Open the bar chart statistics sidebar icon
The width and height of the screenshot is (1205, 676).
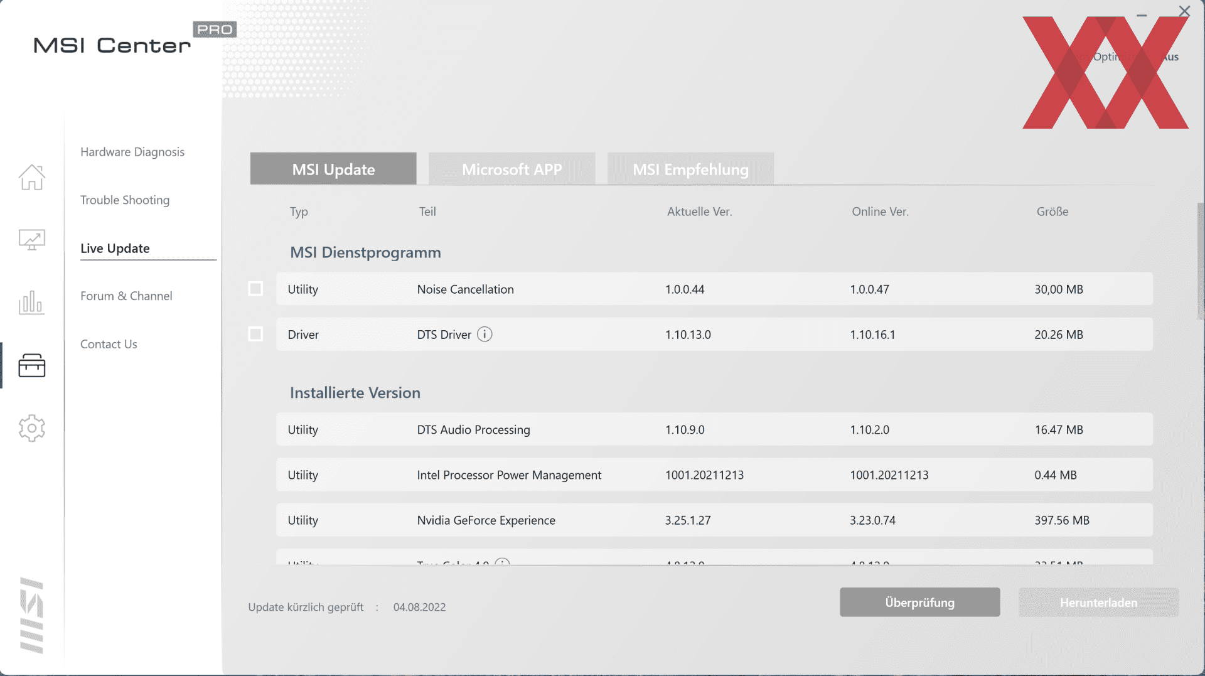31,303
